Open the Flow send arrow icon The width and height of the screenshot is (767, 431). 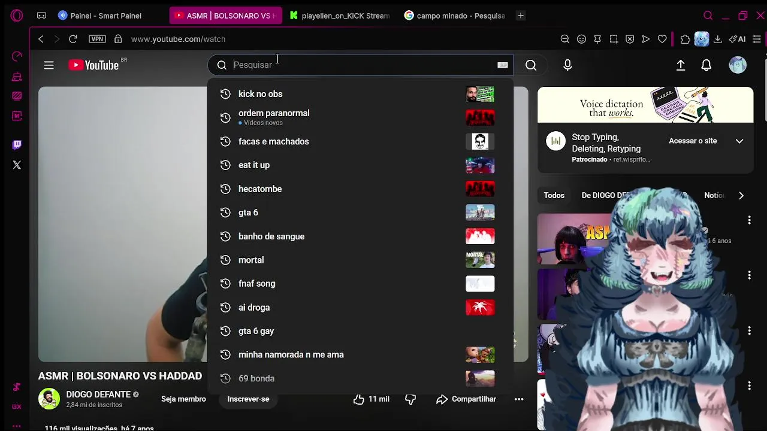(x=646, y=39)
